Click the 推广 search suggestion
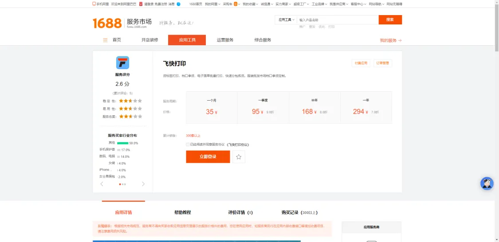 click(x=302, y=27)
